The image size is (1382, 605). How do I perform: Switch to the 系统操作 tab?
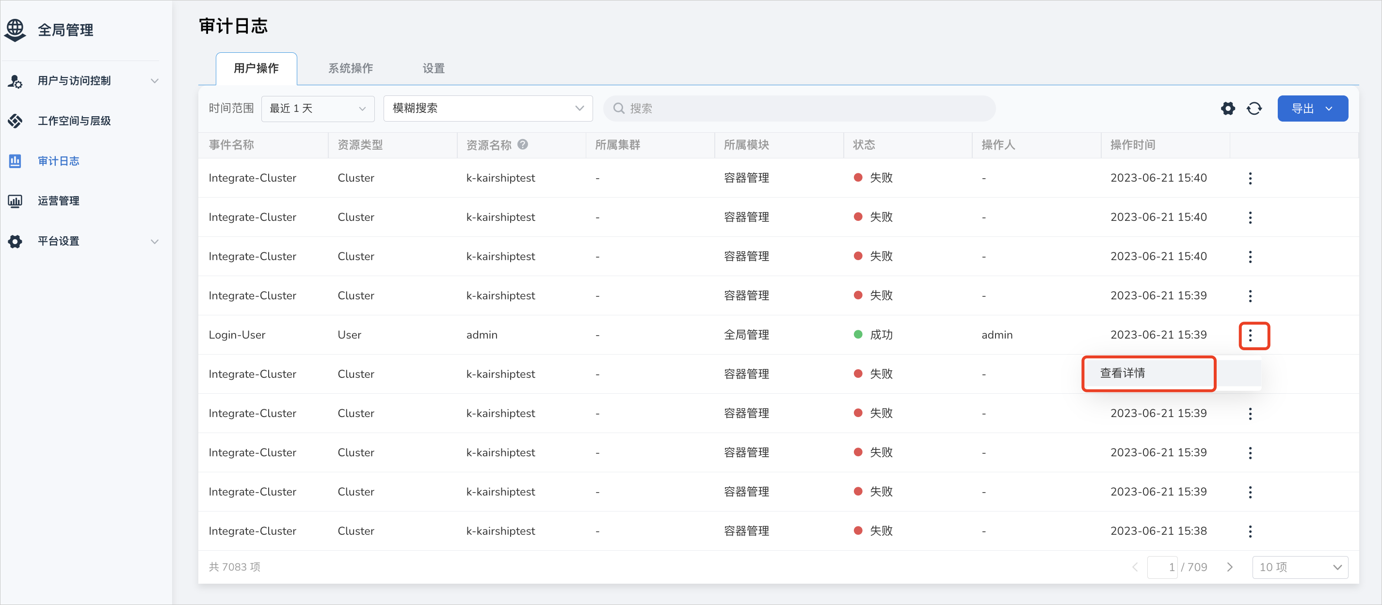click(350, 69)
